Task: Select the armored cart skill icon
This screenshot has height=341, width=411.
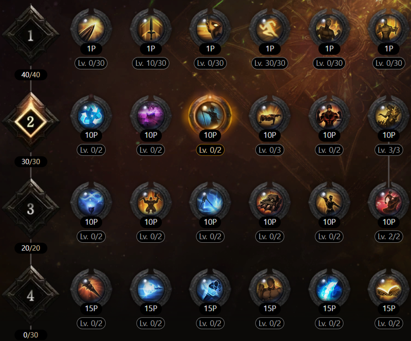Action: (x=270, y=203)
